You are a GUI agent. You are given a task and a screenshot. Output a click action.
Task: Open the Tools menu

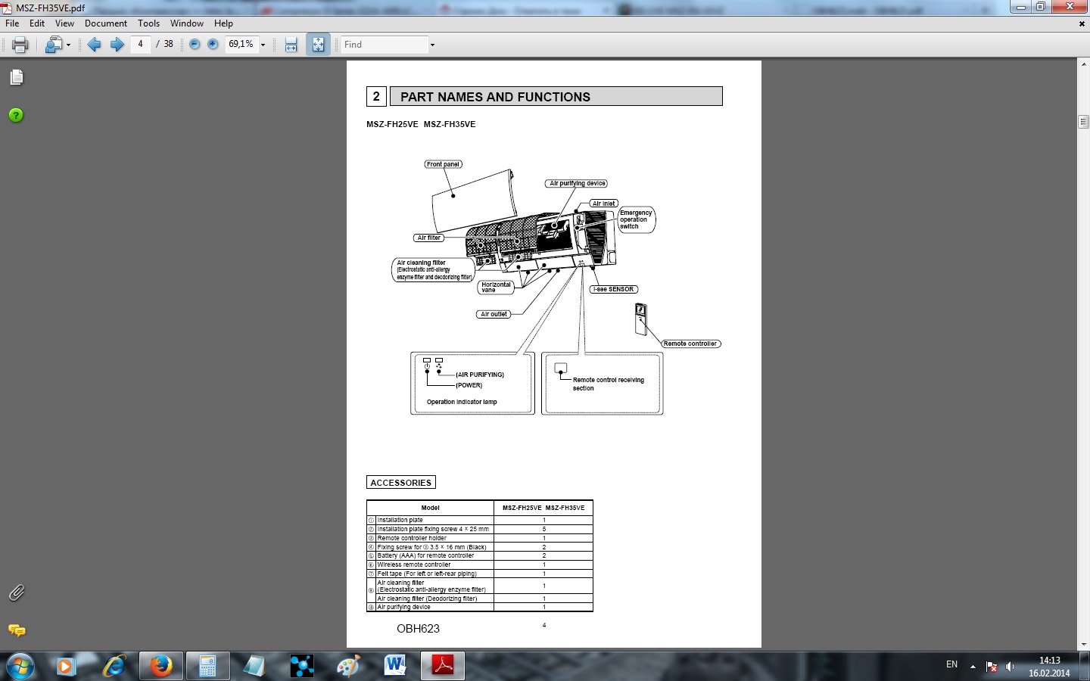click(x=148, y=23)
